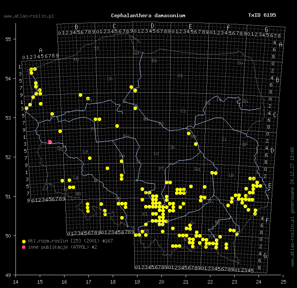Click longitude axis label '20'
Image resolution: width=297 pixels, height=288 pixels.
[161, 282]
